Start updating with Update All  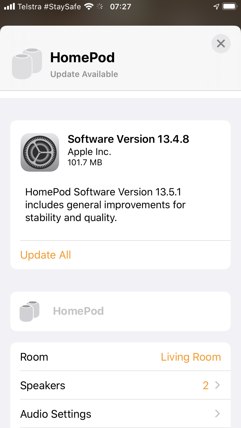(46, 255)
